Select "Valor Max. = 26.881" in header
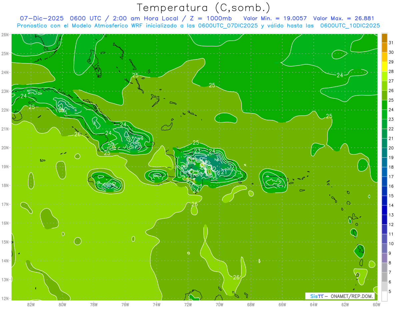The width and height of the screenshot is (400, 309). click(x=344, y=18)
